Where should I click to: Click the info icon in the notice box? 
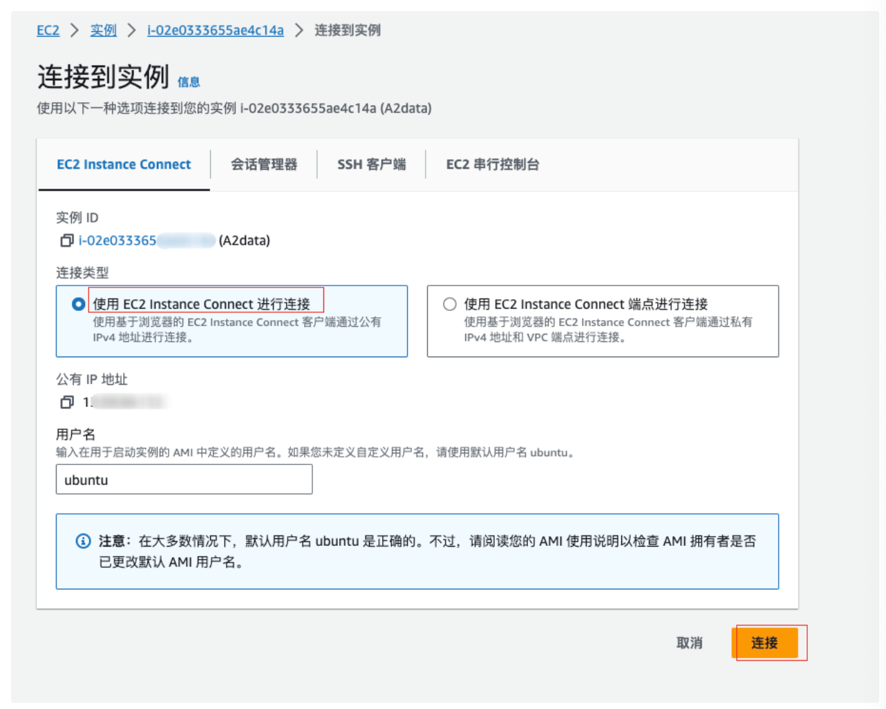[x=83, y=541]
